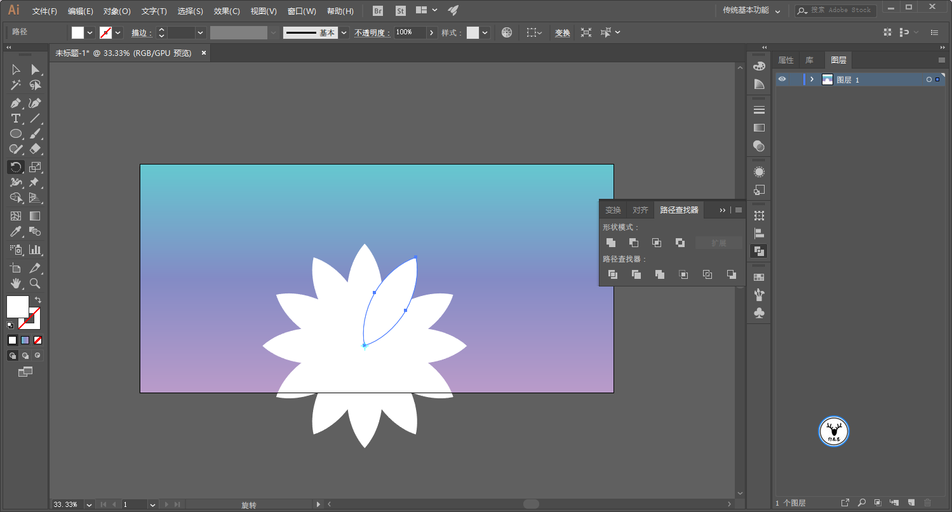This screenshot has width=952, height=512.
Task: Click the Divide pathfinder icon
Action: coord(613,274)
